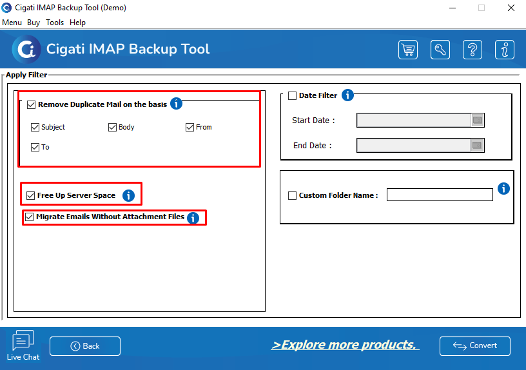The image size is (526, 370).
Task: Click the Cigati IMAP Backup Tool header title
Action: coord(128,49)
